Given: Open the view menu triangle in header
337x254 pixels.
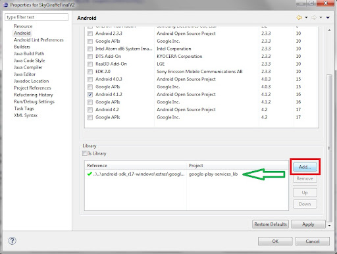Looking at the screenshot, I should coord(328,18).
